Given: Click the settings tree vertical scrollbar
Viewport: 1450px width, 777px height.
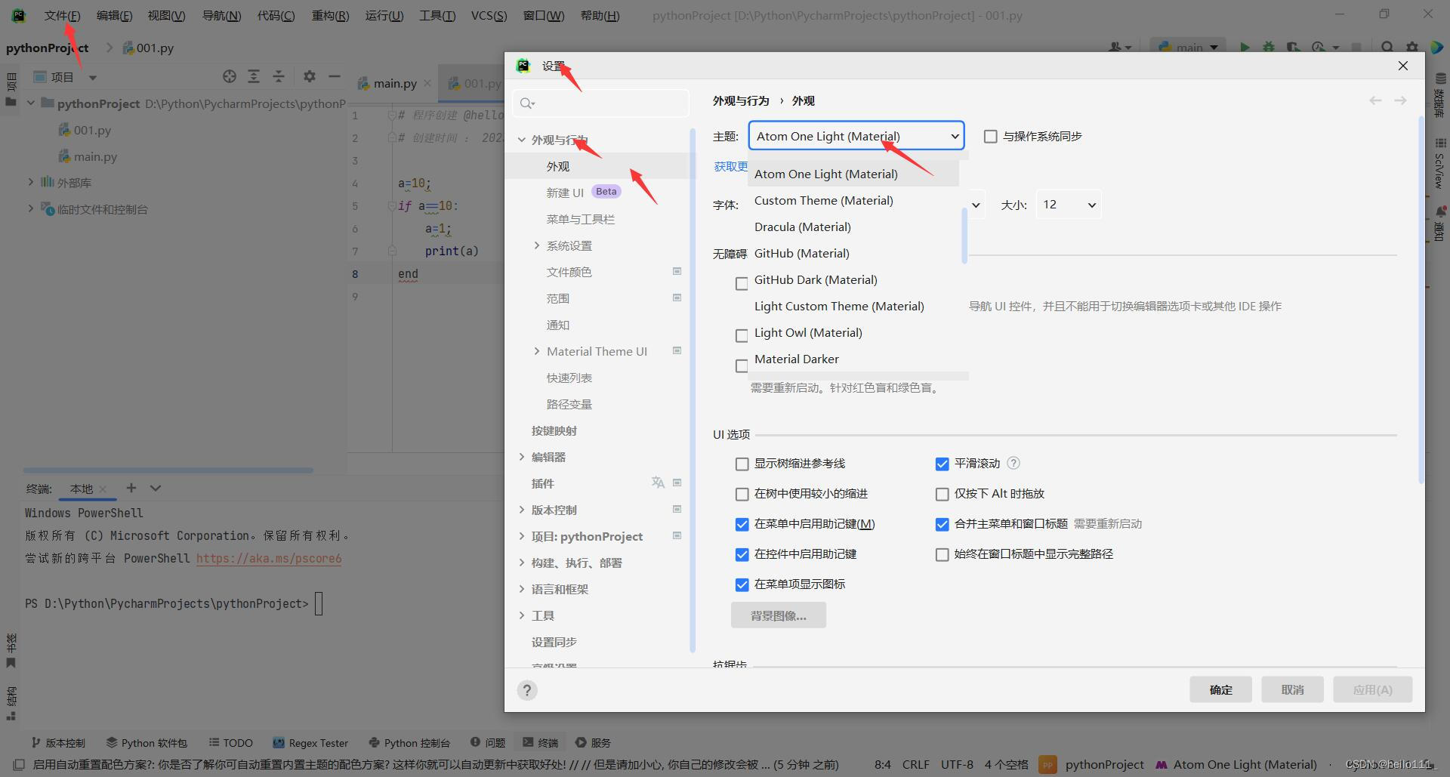Looking at the screenshot, I should pyautogui.click(x=693, y=389).
